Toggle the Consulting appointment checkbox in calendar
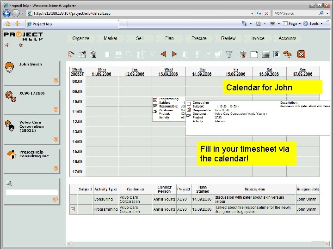Screen dimensions: 333x249 [189, 103]
